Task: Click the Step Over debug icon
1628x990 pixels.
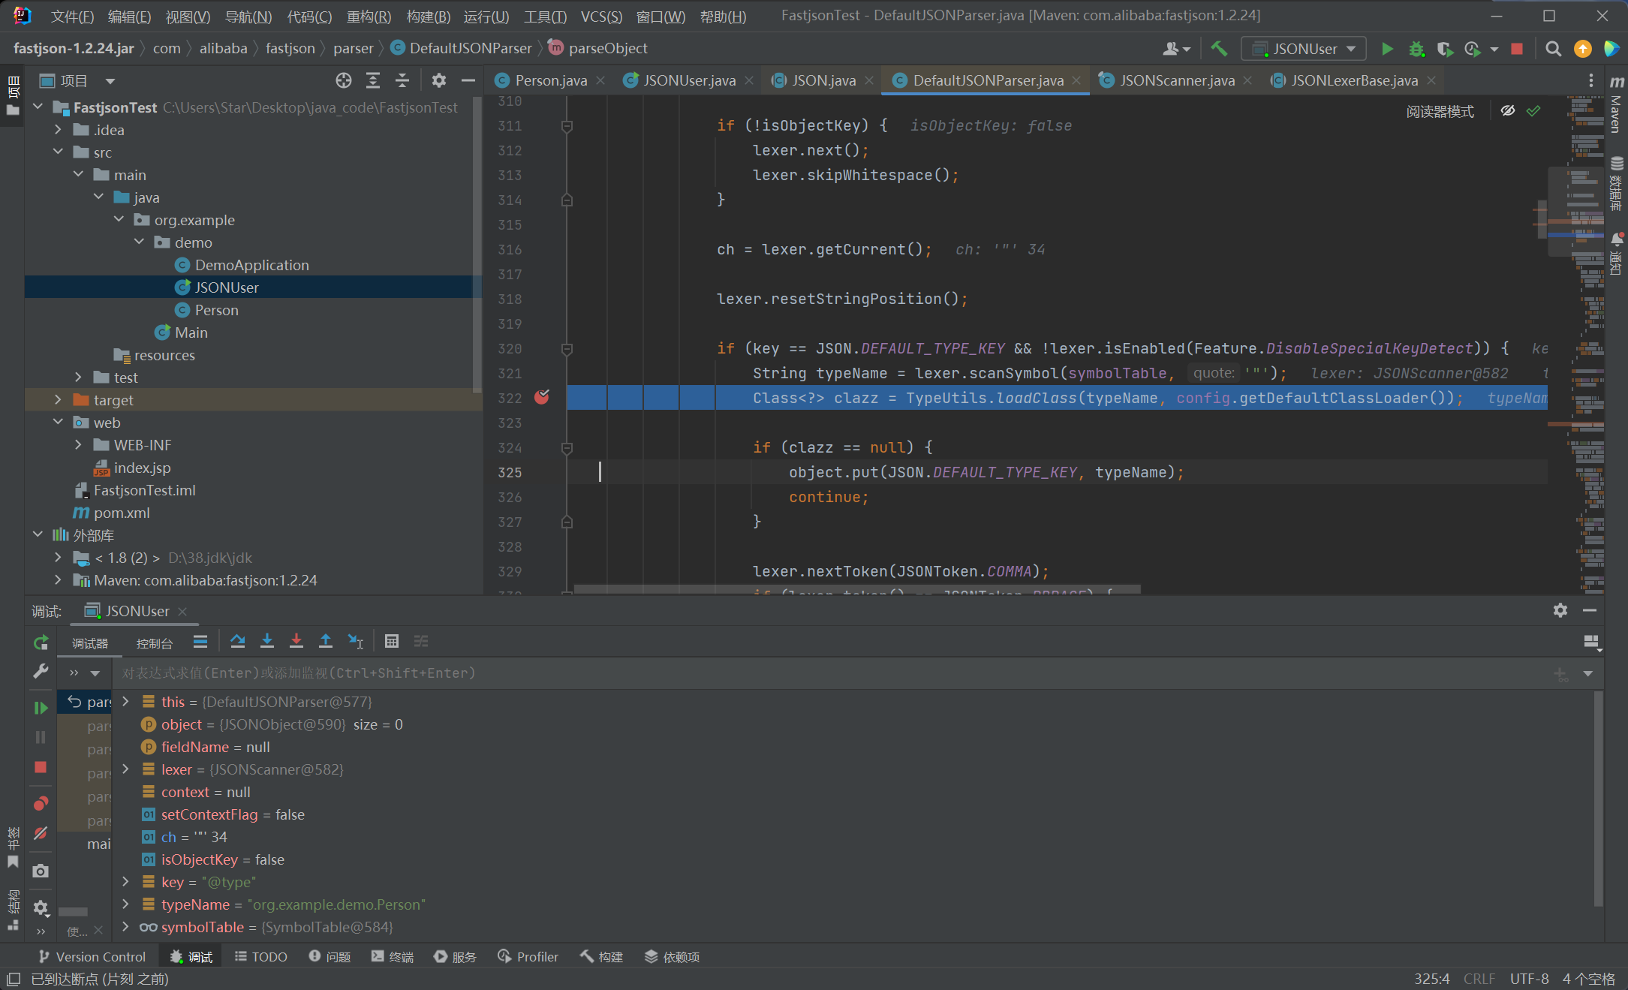Action: pyautogui.click(x=238, y=642)
